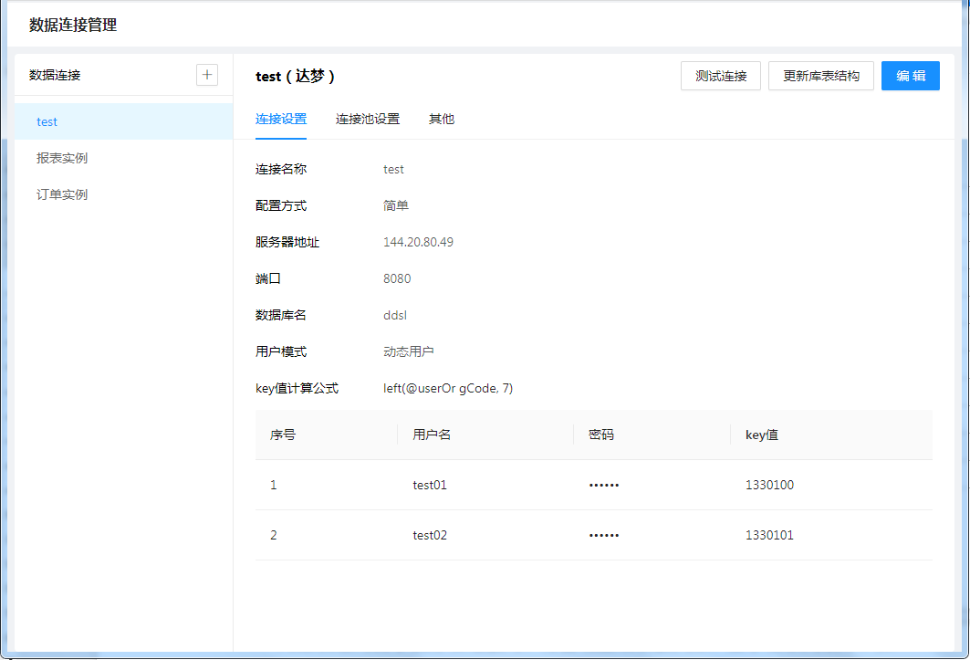Click the 序号 column header
This screenshot has height=660, width=970.
tap(283, 435)
